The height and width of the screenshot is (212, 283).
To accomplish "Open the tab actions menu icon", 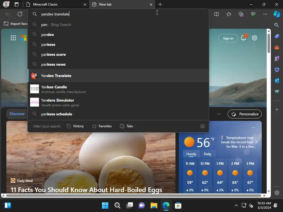I will 17,4.
